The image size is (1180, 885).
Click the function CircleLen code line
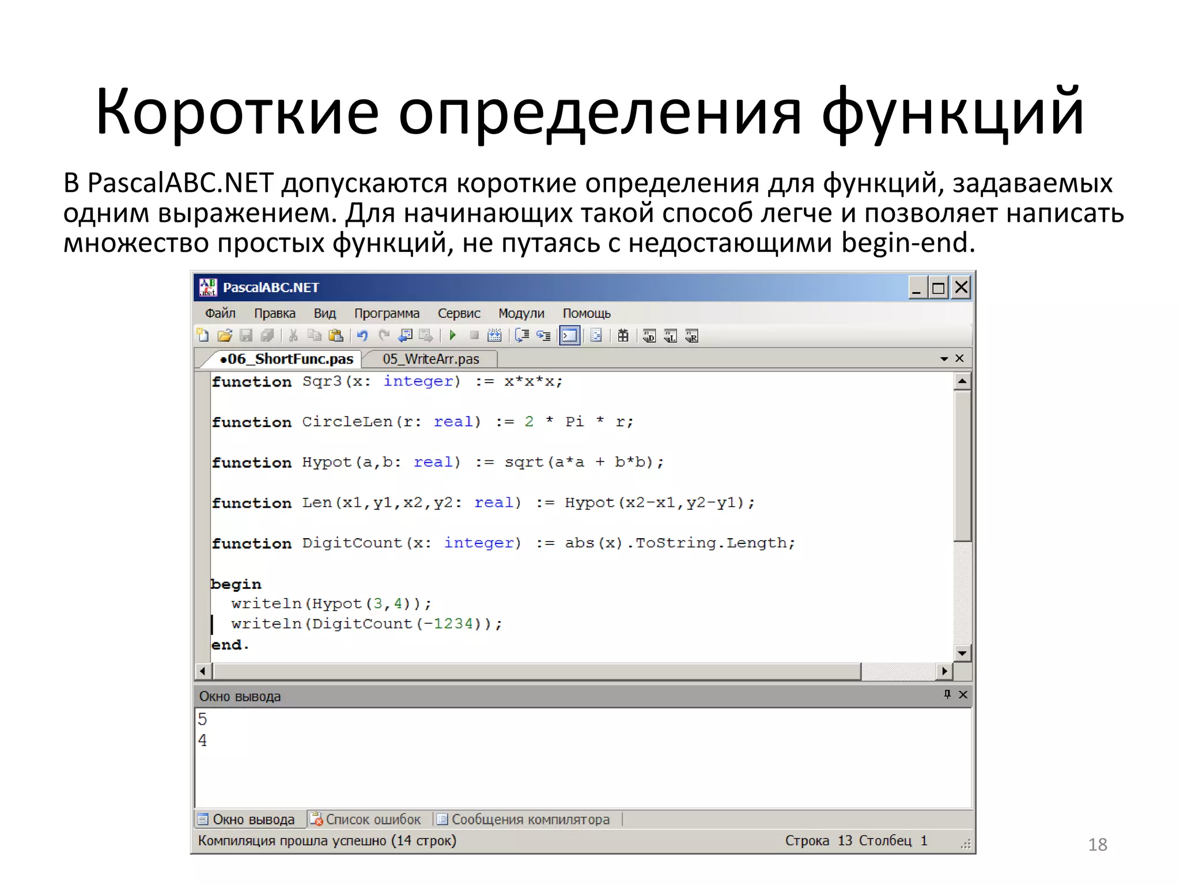click(x=422, y=422)
